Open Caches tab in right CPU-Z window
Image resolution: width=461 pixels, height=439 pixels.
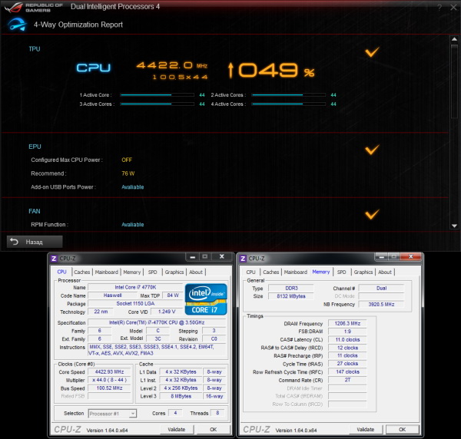(270, 272)
